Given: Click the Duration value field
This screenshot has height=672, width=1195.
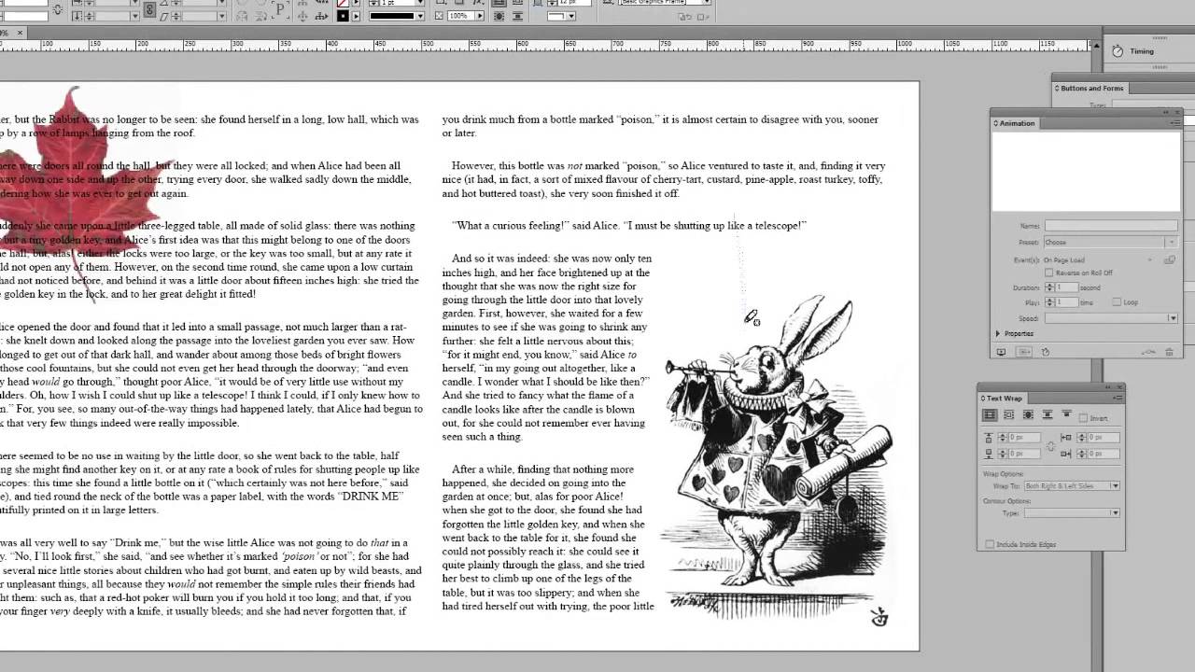Looking at the screenshot, I should [1067, 287].
